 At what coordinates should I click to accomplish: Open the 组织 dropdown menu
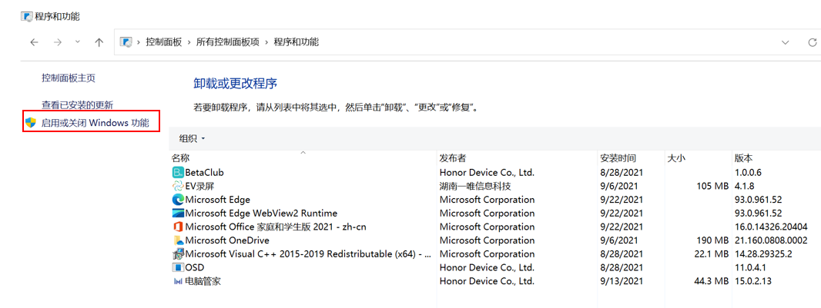coord(192,138)
